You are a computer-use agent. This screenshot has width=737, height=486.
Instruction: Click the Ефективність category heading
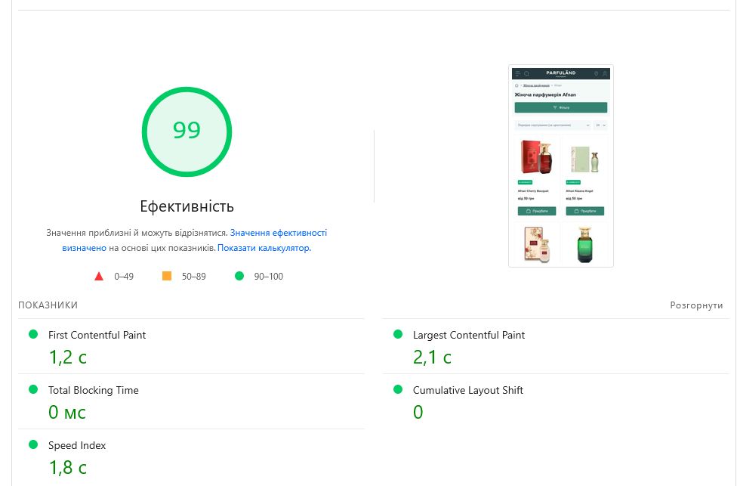(187, 206)
